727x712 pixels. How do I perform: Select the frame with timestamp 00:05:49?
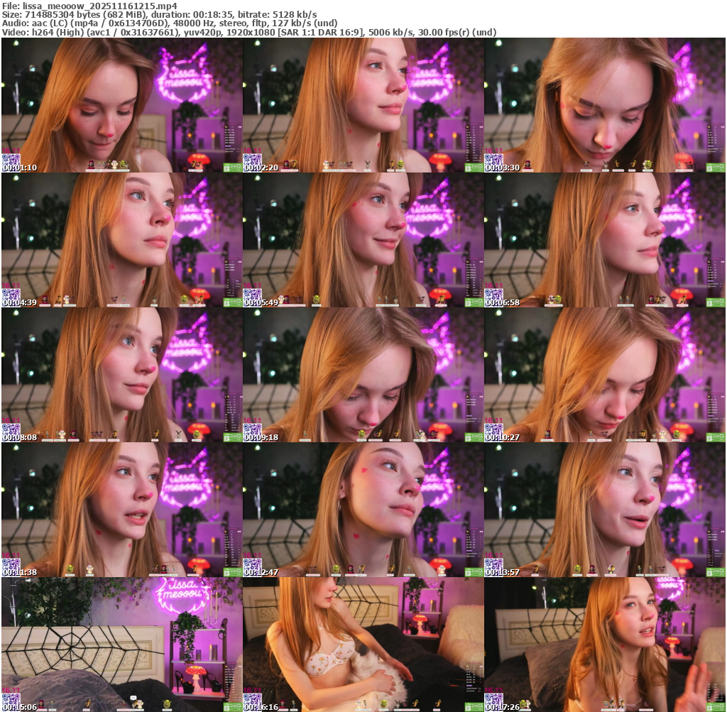[x=363, y=240]
